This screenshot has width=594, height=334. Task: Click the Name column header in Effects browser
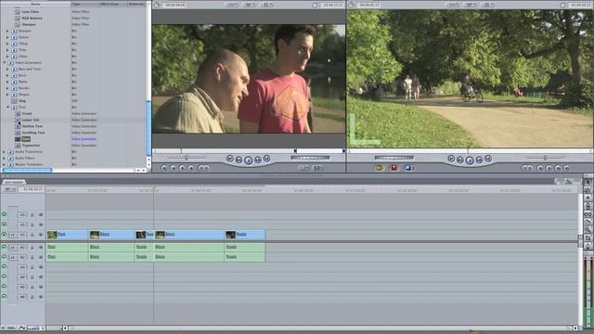(x=35, y=4)
